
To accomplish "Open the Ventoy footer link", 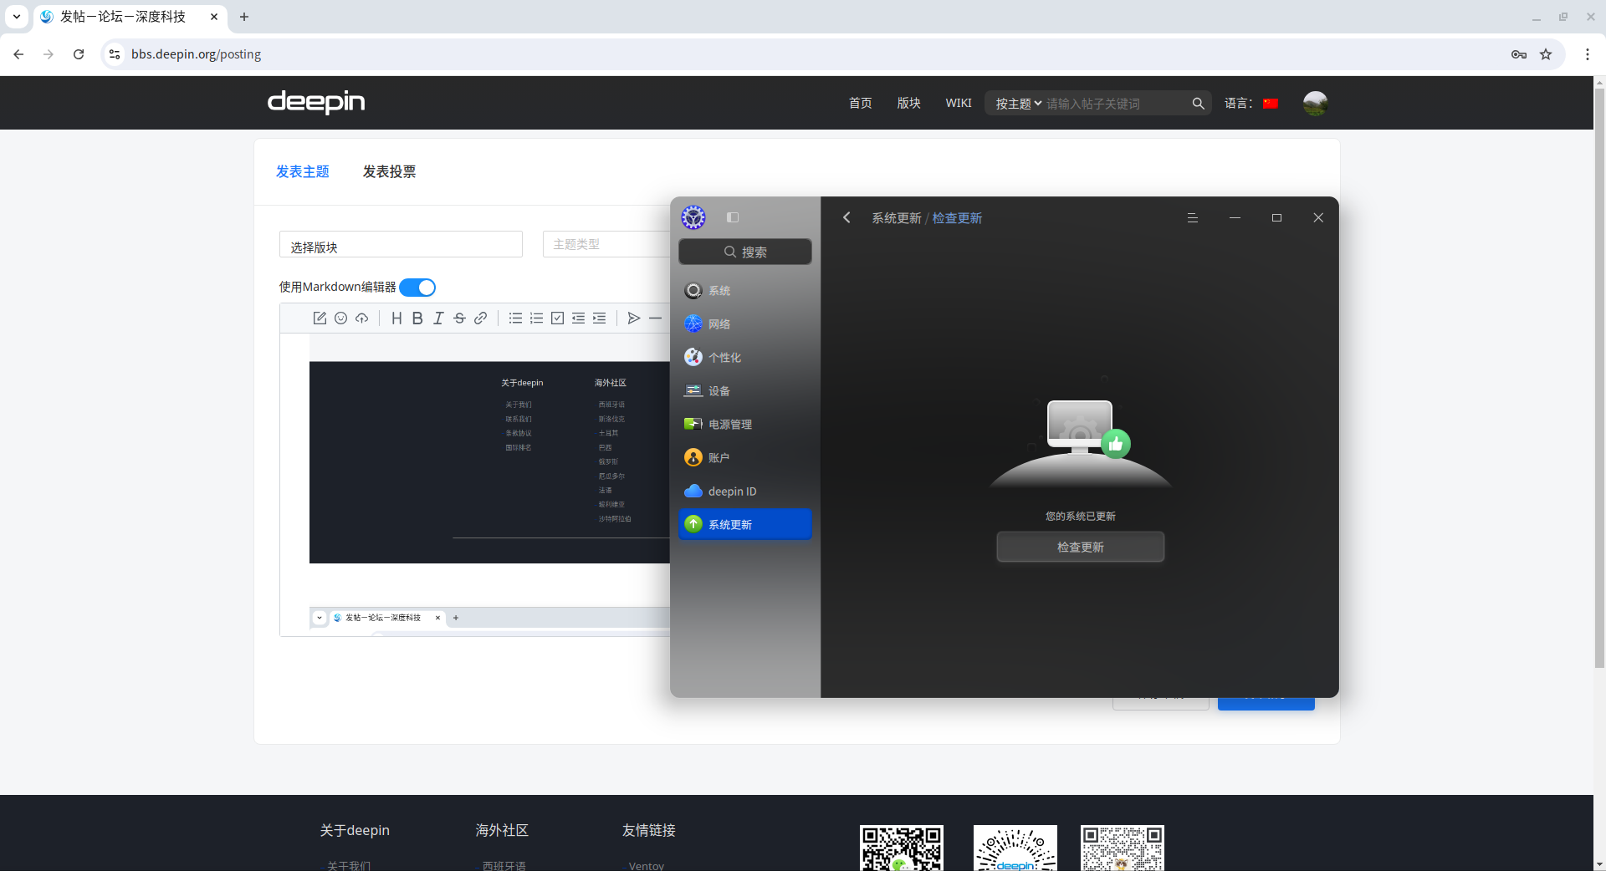I will tap(647, 865).
